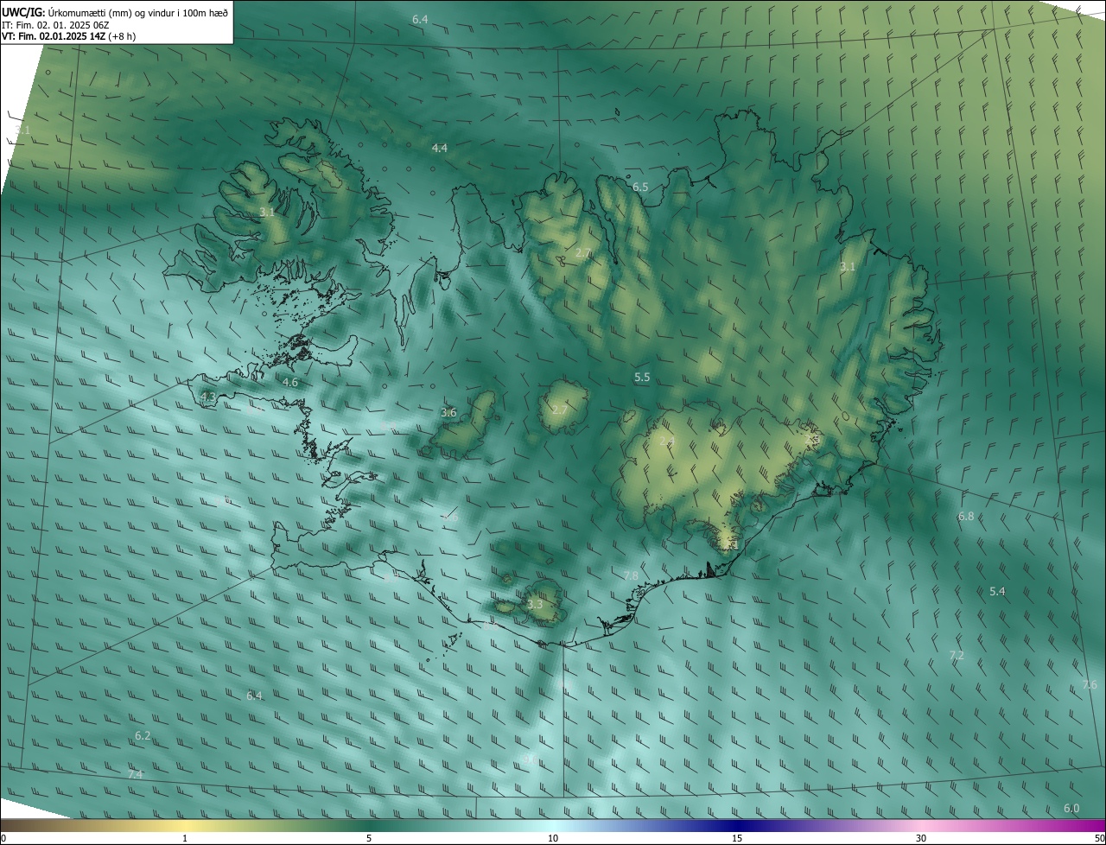Screen dimensions: 1106x845
Task: Click the 3.6 value on the glacier
Action: coord(448,413)
